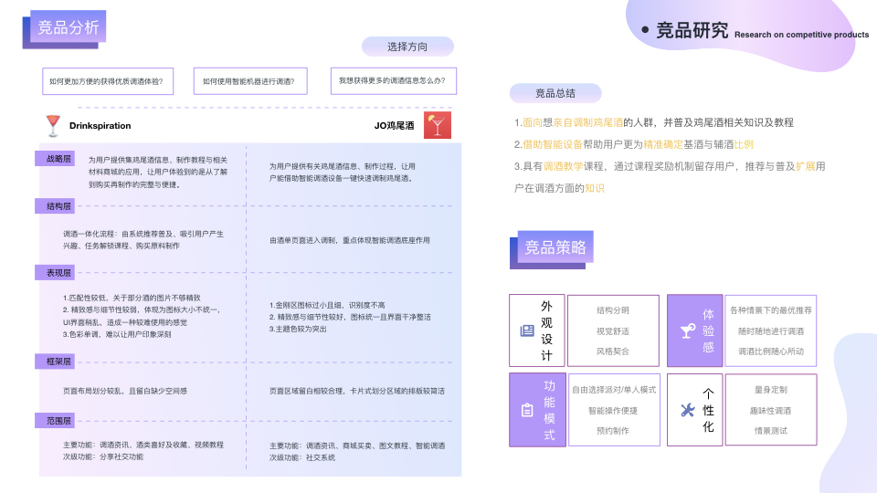
Task: Click the 次级功能：社交系统 line
Action: click(x=302, y=457)
